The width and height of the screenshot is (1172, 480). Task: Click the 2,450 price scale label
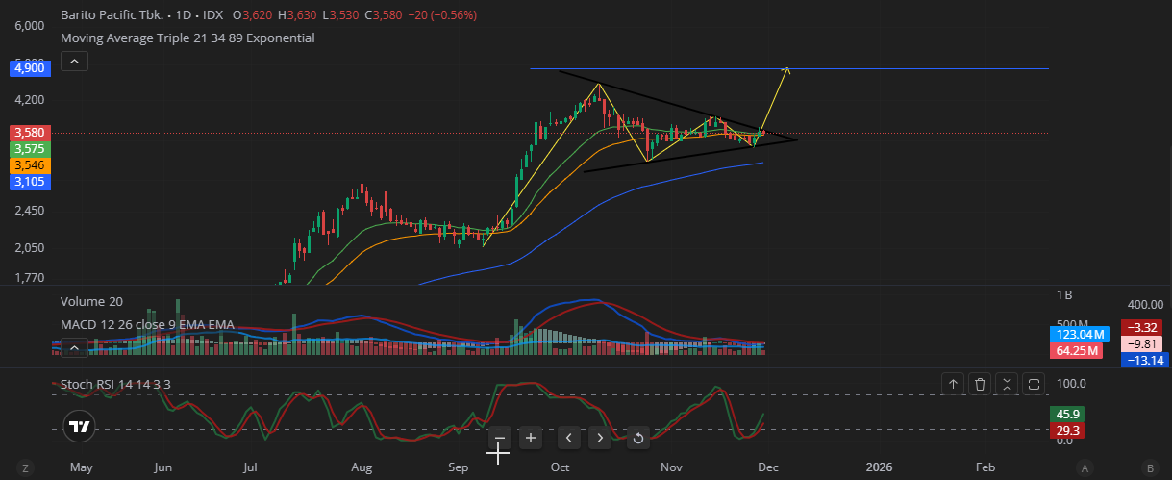tap(30, 211)
